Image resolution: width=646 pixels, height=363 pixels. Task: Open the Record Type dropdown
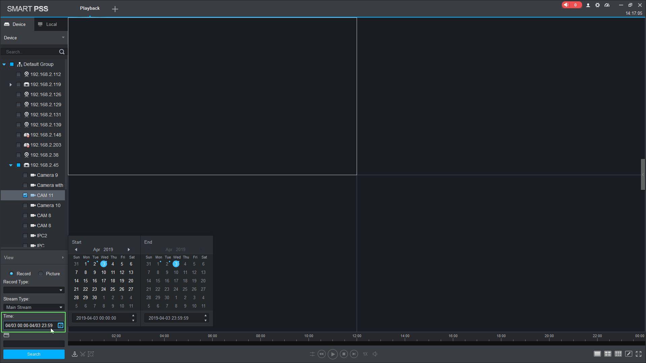click(34, 290)
